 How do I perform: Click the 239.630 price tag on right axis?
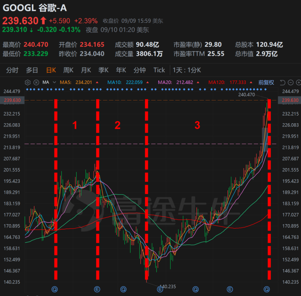[290, 100]
